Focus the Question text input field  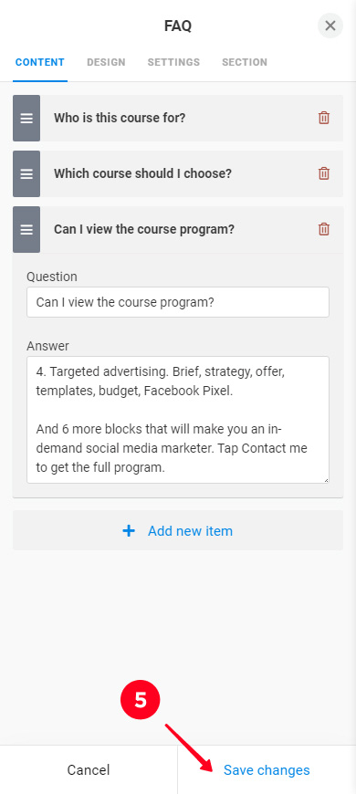(x=178, y=302)
